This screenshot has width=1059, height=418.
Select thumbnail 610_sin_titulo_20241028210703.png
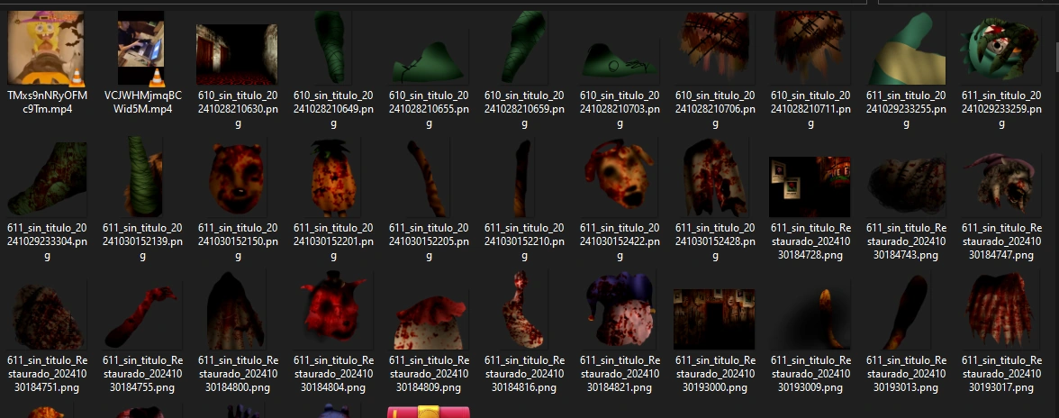(x=620, y=59)
